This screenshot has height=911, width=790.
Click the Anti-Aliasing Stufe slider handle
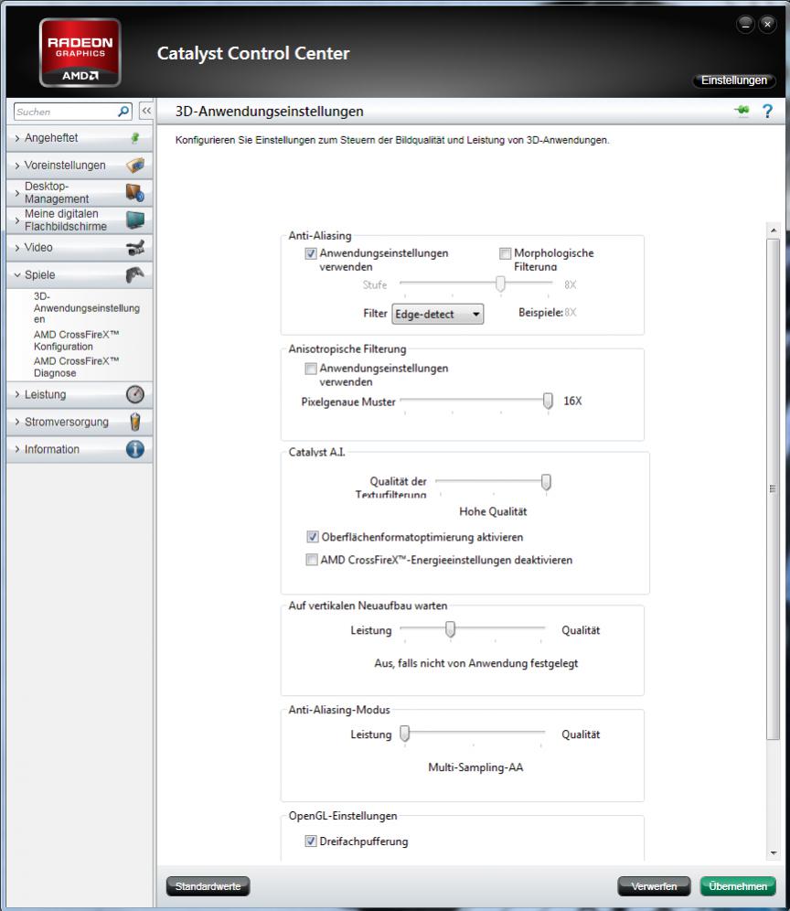click(x=500, y=284)
